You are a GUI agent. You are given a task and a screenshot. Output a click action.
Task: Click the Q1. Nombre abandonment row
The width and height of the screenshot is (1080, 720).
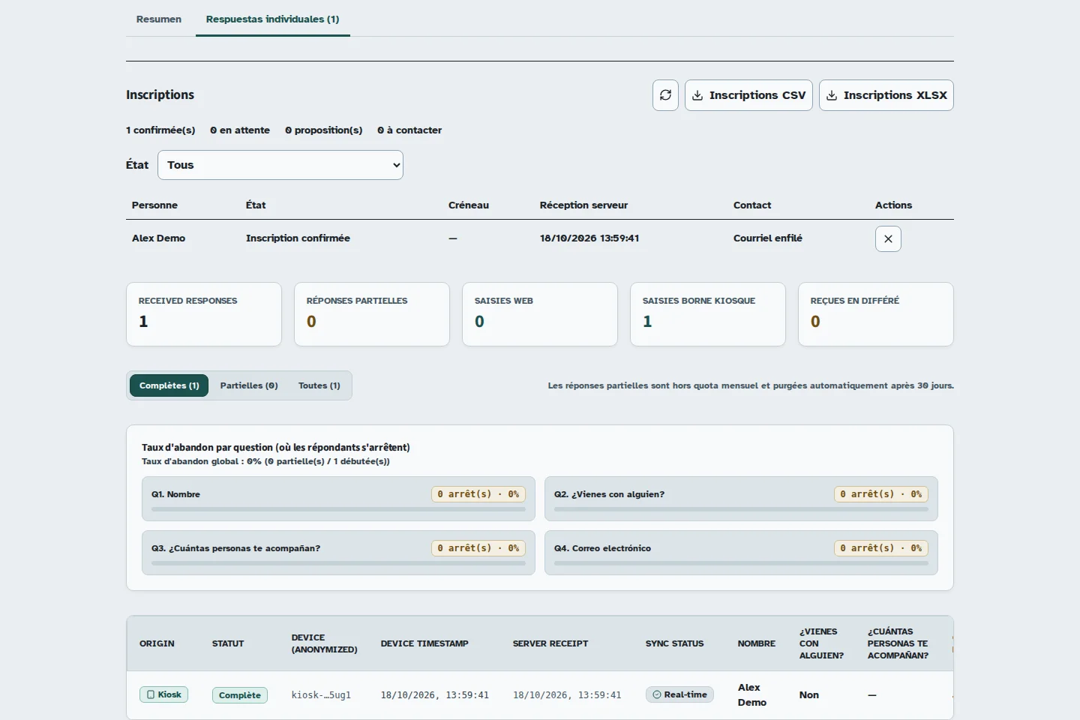(338, 499)
